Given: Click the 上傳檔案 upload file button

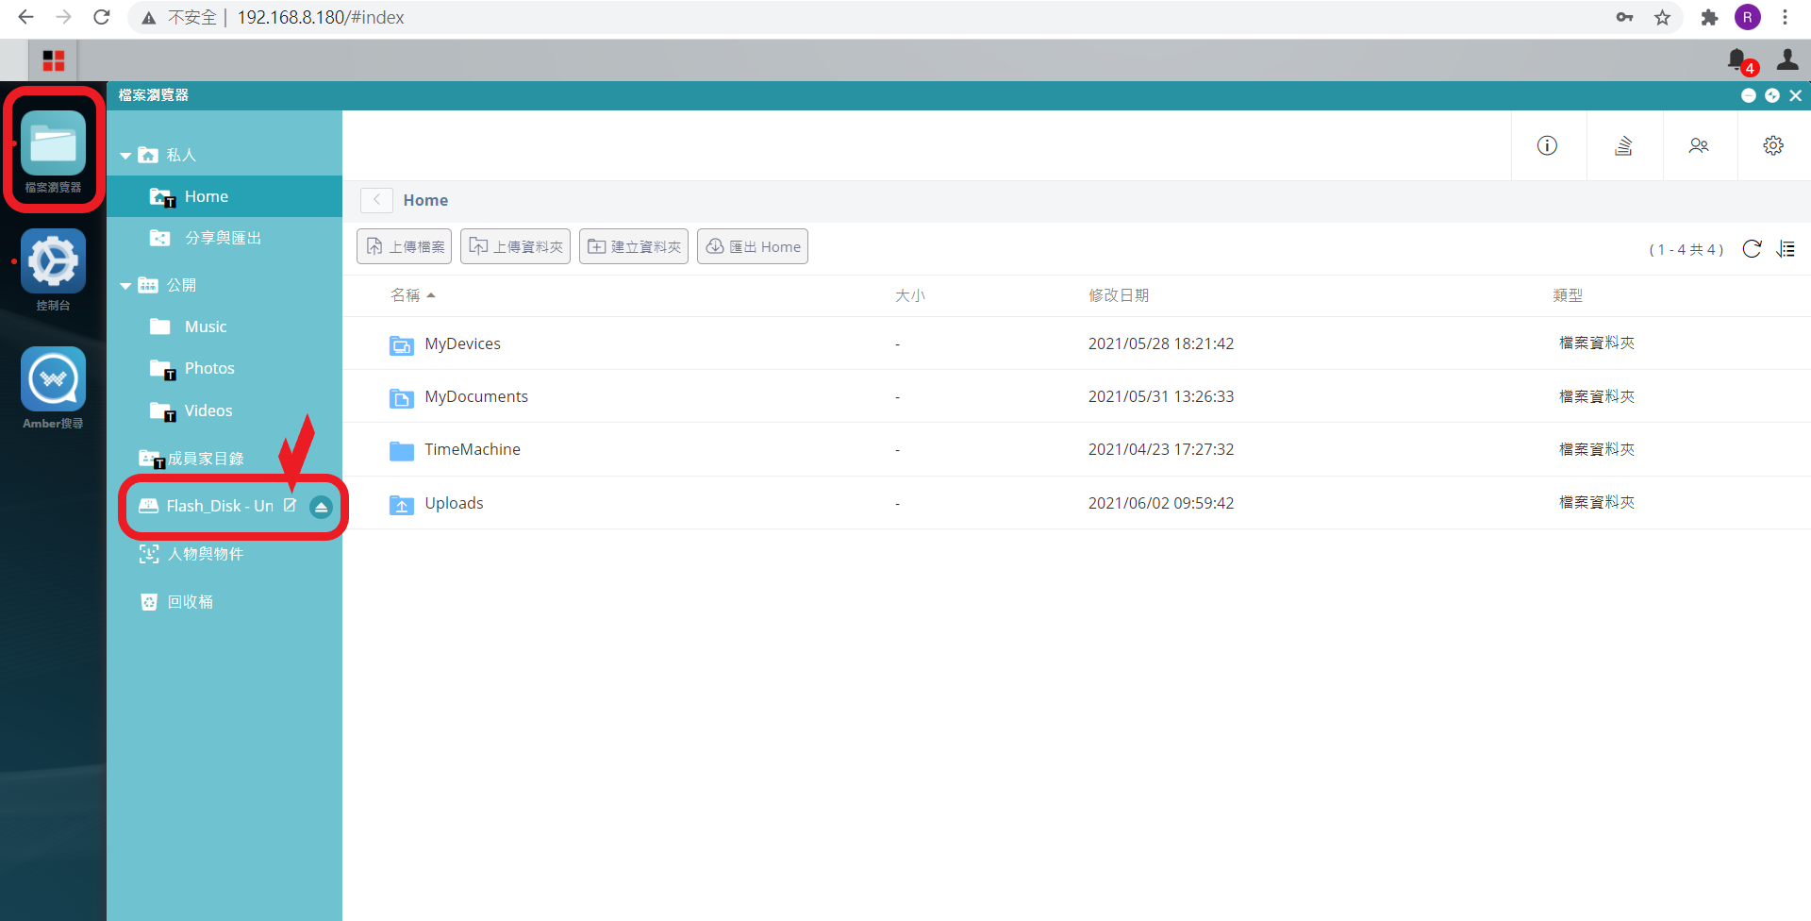Looking at the screenshot, I should [404, 246].
